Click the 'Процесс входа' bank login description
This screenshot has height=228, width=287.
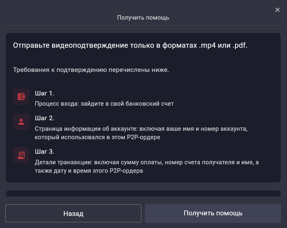coord(104,104)
